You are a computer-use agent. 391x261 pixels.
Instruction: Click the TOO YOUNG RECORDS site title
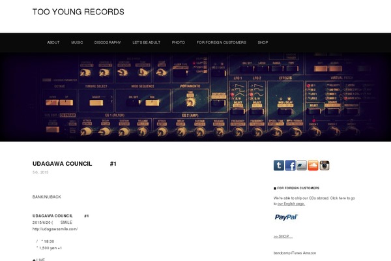pyautogui.click(x=78, y=12)
